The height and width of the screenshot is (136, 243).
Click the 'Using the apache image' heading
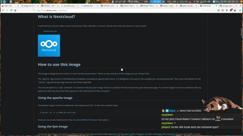55,98
